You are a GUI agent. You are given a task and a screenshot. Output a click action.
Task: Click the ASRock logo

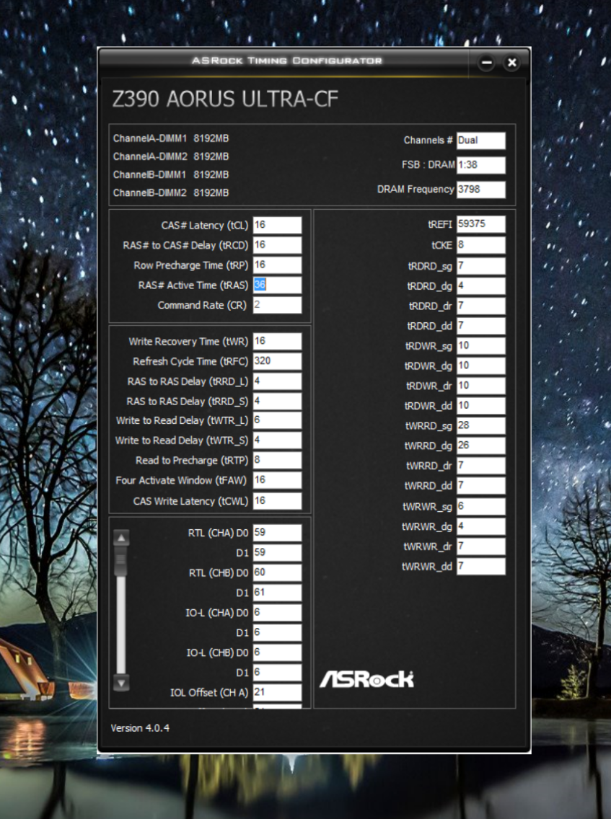coord(366,679)
